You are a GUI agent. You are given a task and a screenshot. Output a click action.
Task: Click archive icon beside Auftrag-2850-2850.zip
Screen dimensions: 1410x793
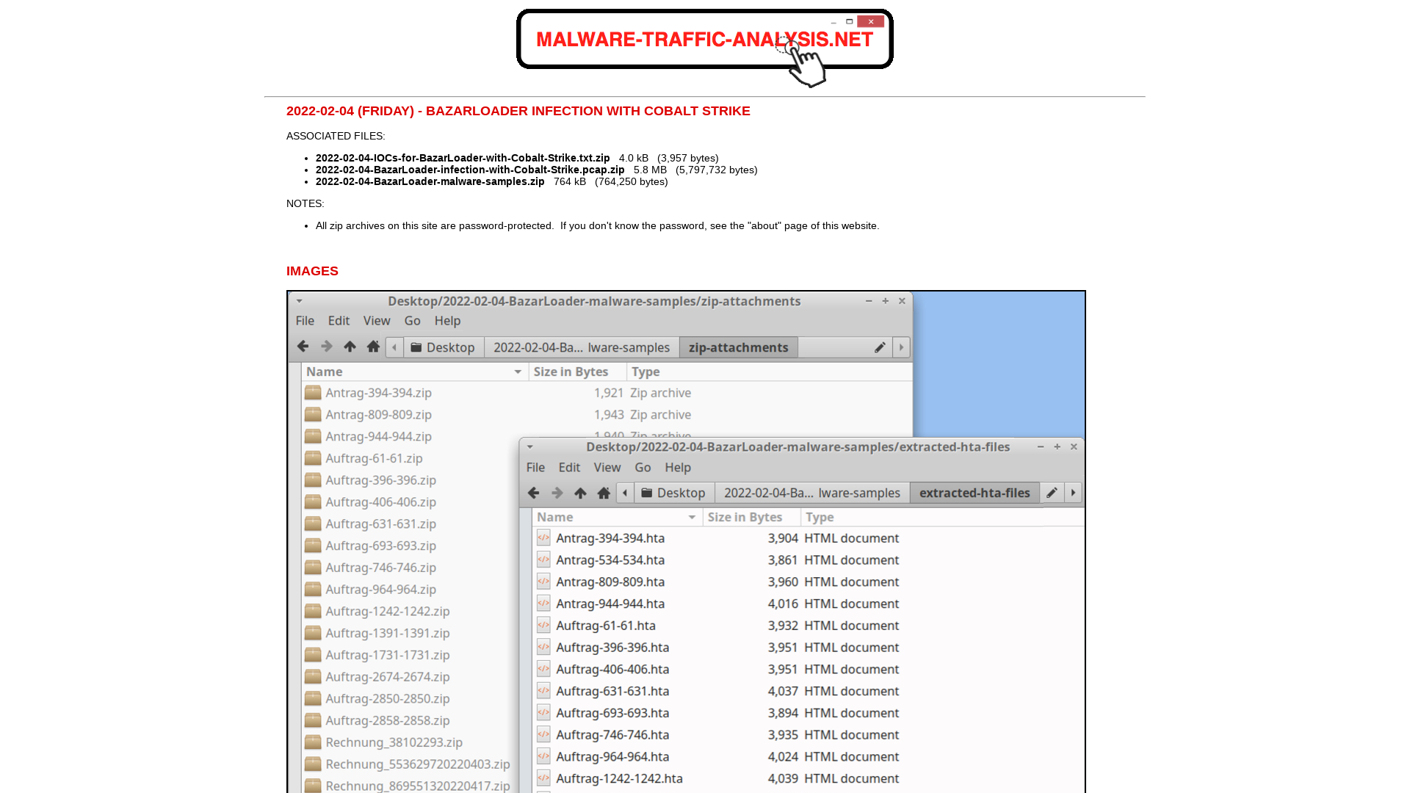point(313,698)
